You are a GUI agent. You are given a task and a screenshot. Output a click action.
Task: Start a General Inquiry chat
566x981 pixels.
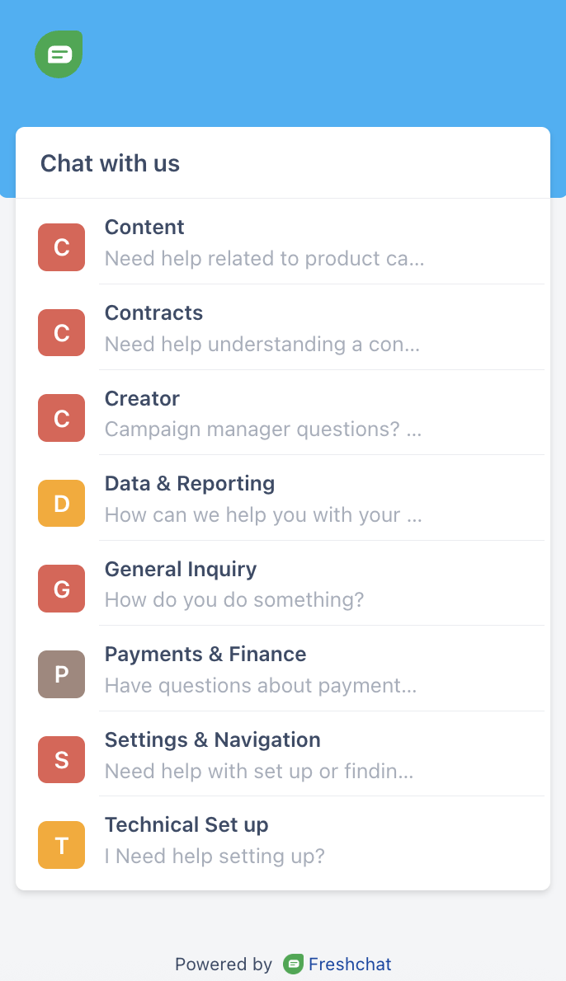click(x=181, y=570)
